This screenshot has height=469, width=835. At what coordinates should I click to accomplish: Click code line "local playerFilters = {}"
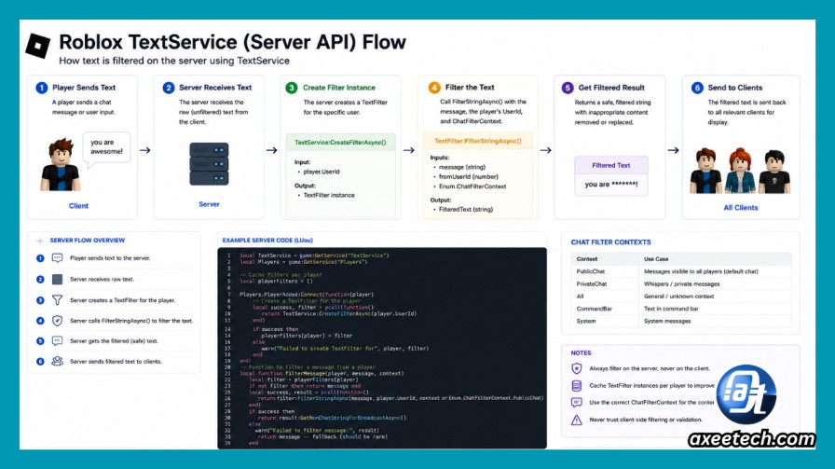(x=276, y=281)
